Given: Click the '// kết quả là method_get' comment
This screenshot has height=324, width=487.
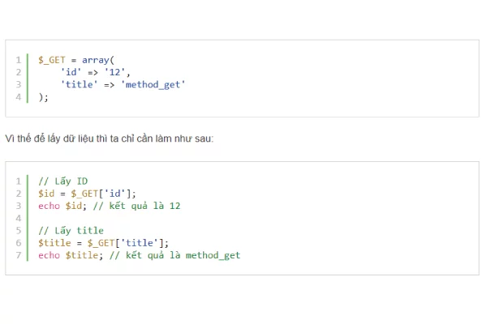Looking at the screenshot, I should coord(175,255).
